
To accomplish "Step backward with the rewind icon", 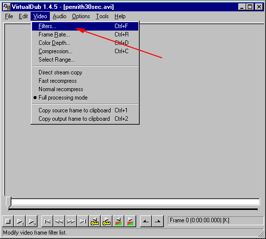I will click(x=59, y=221).
